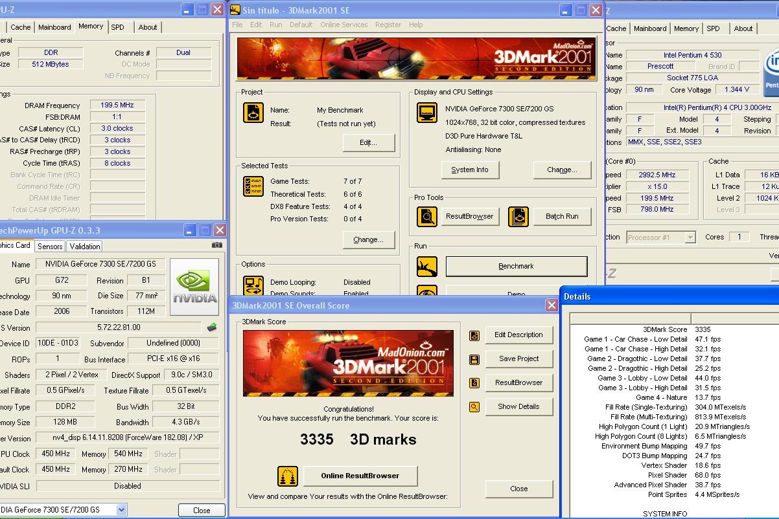Switch to Cache tab in left CPU-Z

coord(21,27)
